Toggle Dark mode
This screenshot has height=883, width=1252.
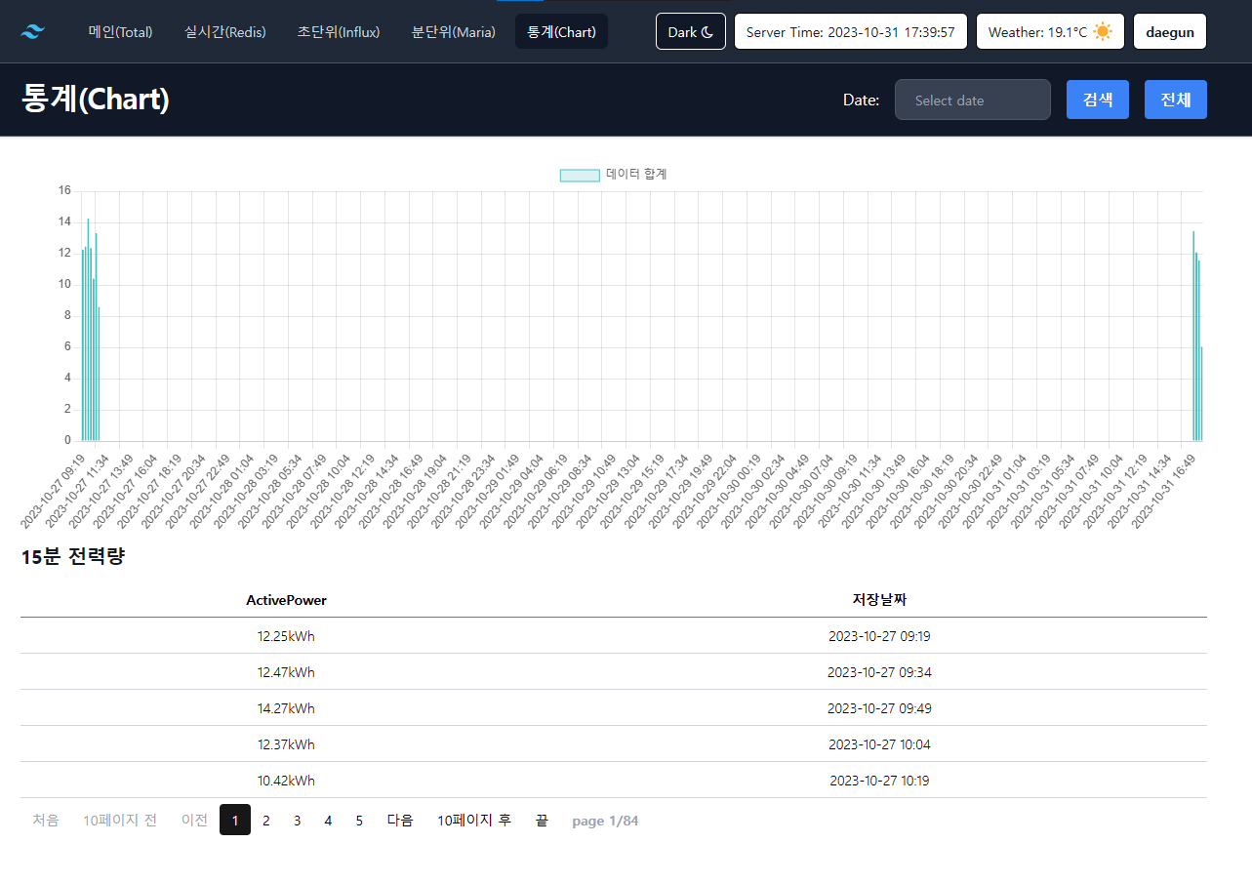point(690,30)
